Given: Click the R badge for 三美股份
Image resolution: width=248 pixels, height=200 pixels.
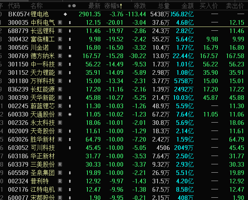Looking at the screenshot, I should 60,164.
